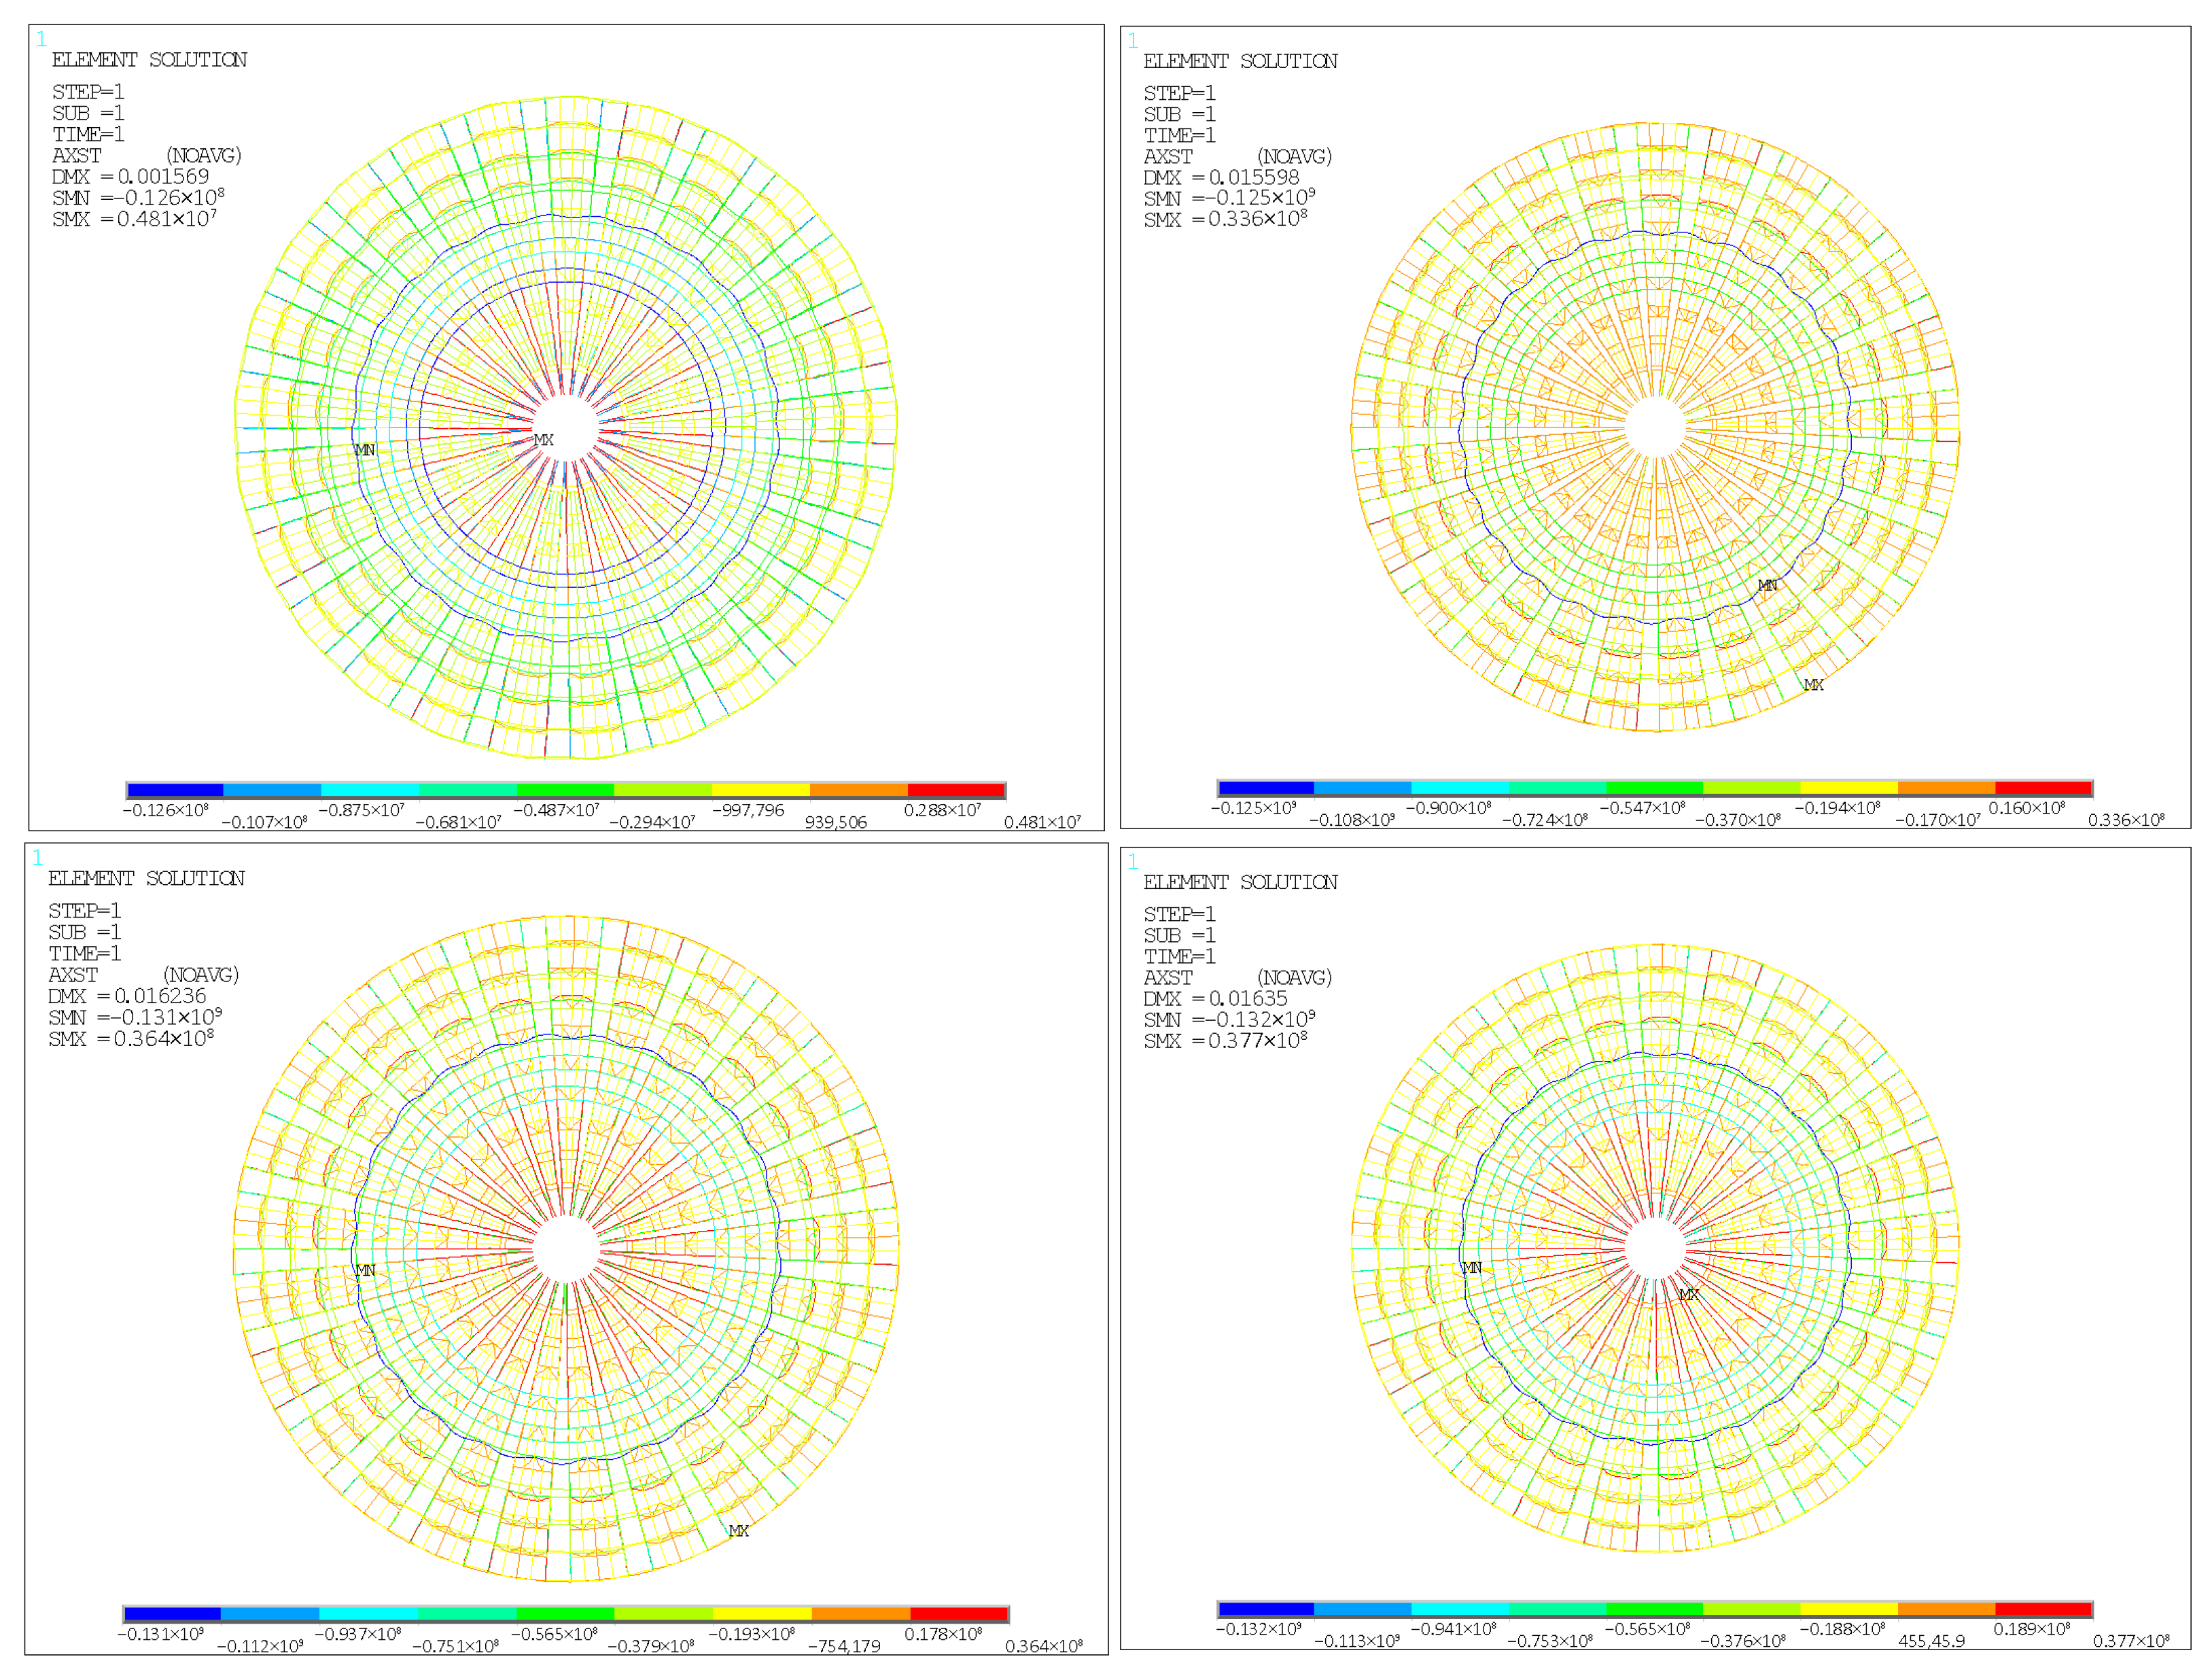Viewport: 2212px width, 1676px height.
Task: Click the MX marker in the DMX 0.015598 plot
Action: (1813, 685)
